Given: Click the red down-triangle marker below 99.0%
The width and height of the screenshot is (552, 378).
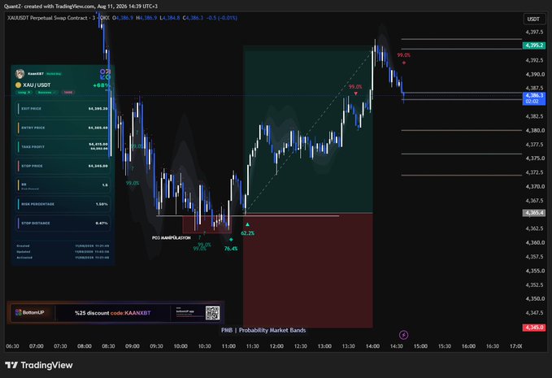Looking at the screenshot, I should tap(355, 93).
